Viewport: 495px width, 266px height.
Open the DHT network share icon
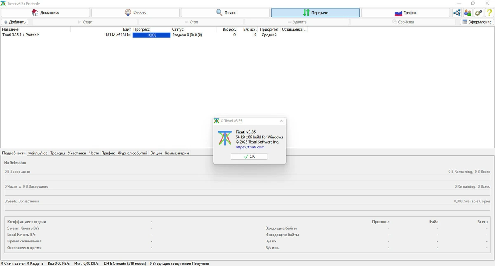coord(457,13)
